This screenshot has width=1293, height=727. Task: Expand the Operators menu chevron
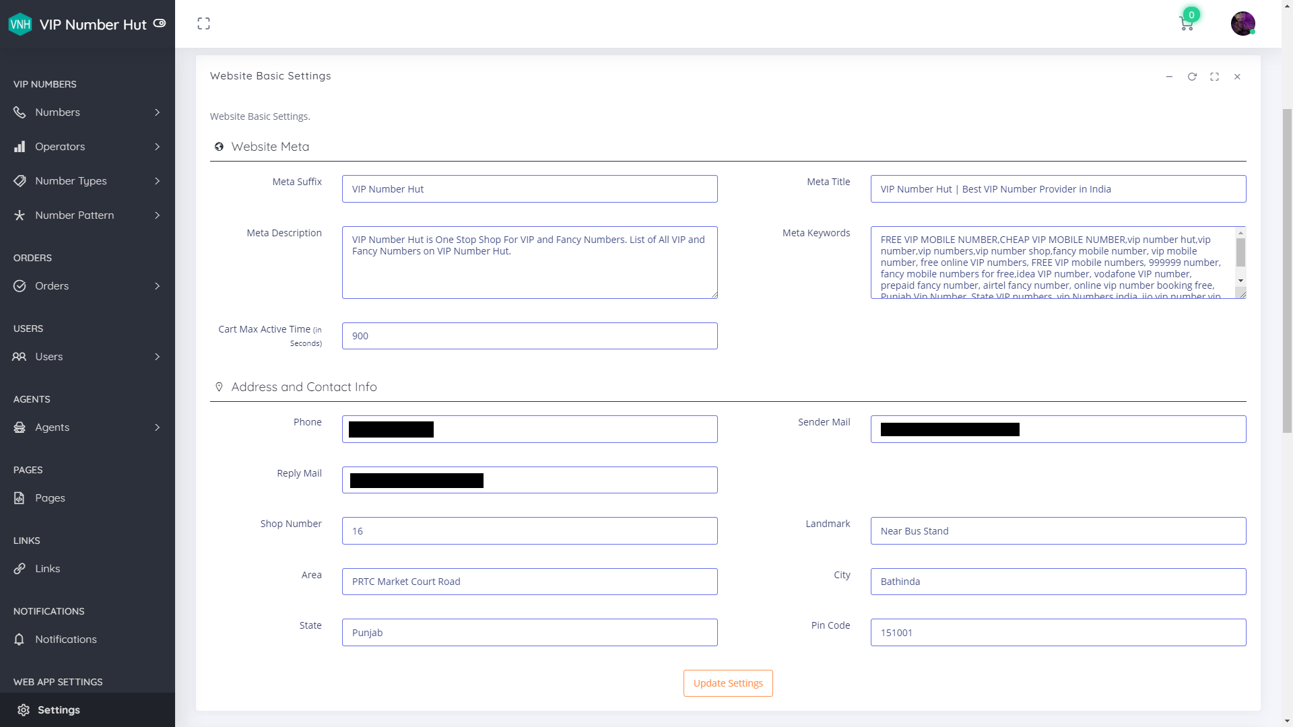pyautogui.click(x=158, y=147)
